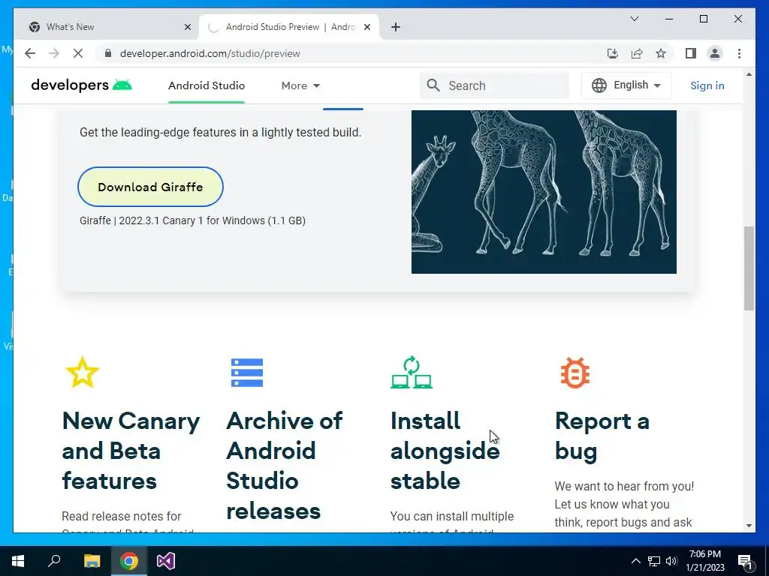The height and width of the screenshot is (576, 769).
Task: Open tab search chevron in title bar
Action: 634,19
